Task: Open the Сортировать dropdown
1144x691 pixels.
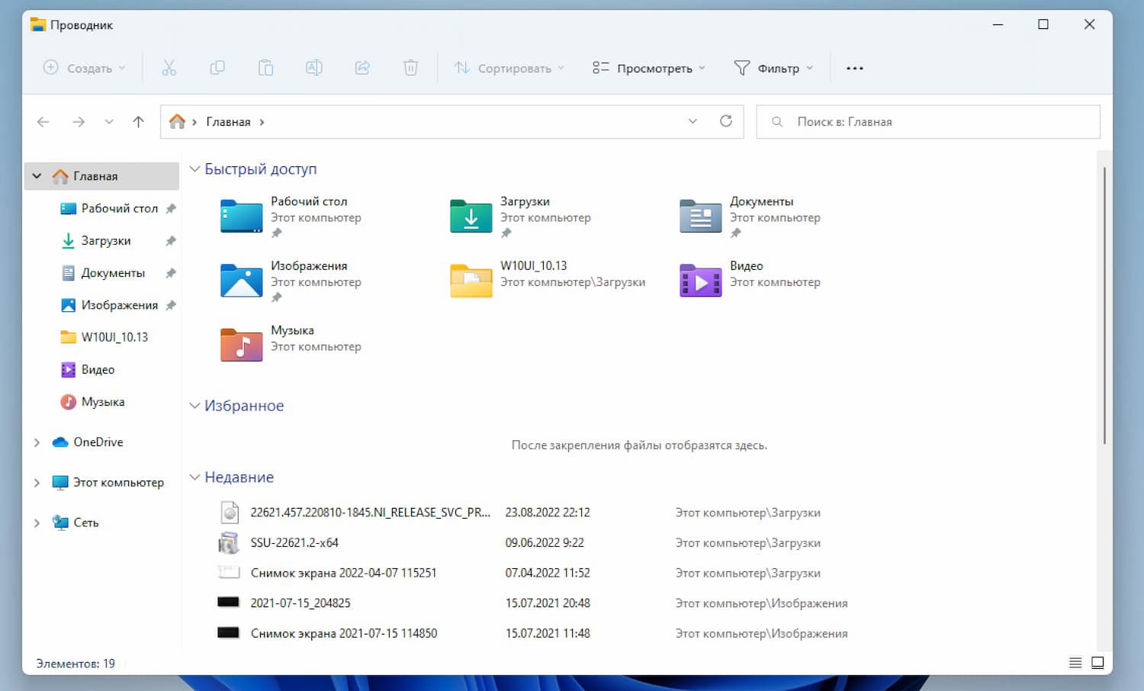Action: click(509, 68)
